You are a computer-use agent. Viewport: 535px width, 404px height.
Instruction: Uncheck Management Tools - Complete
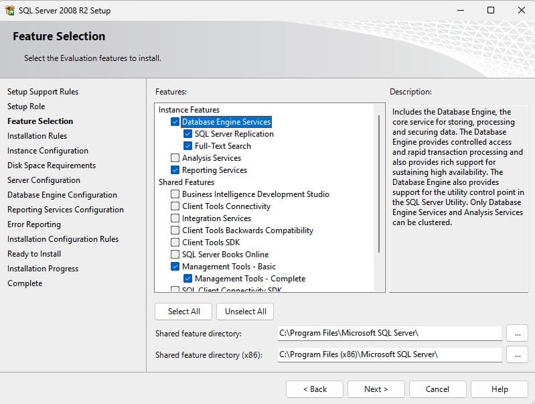[188, 279]
